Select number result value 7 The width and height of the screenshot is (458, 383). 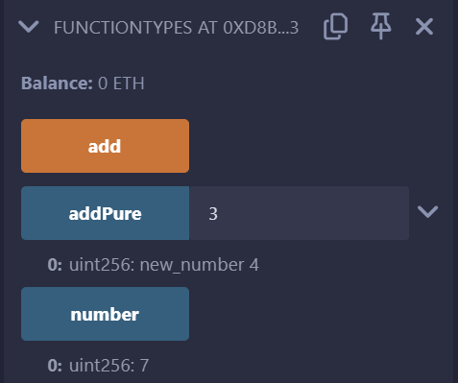[144, 365]
